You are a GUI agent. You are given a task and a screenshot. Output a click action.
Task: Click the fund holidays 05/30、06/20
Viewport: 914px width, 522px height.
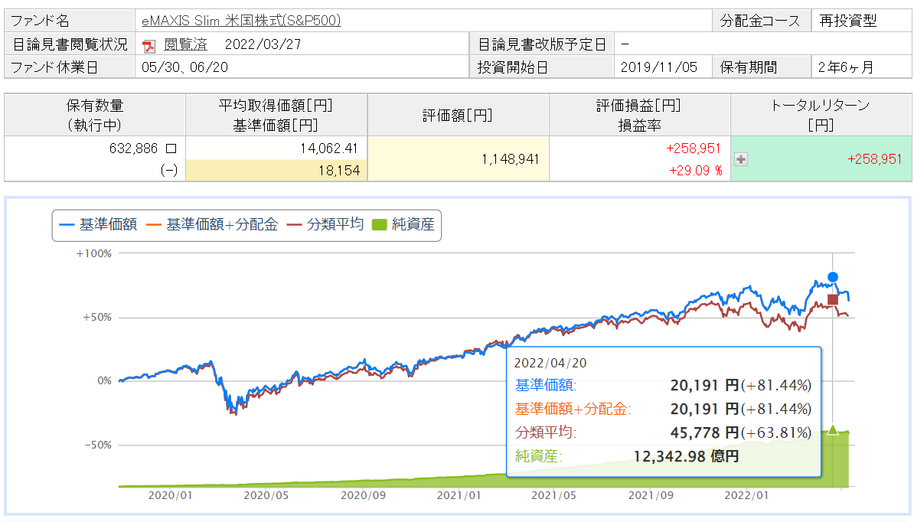tap(184, 67)
